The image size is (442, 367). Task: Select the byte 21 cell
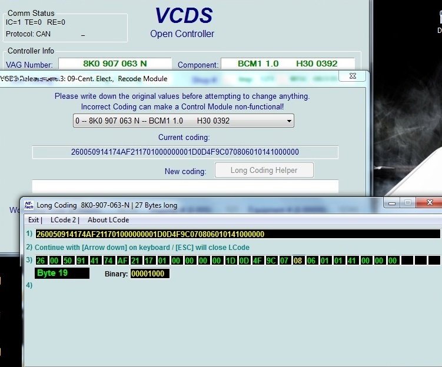(135, 261)
